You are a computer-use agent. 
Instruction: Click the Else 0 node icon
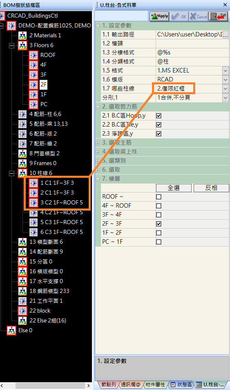pos(11,331)
